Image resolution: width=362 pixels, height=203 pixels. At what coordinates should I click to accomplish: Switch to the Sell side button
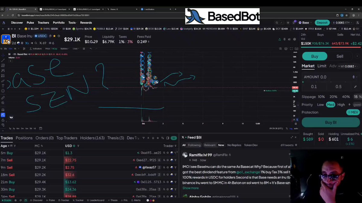[340, 56]
